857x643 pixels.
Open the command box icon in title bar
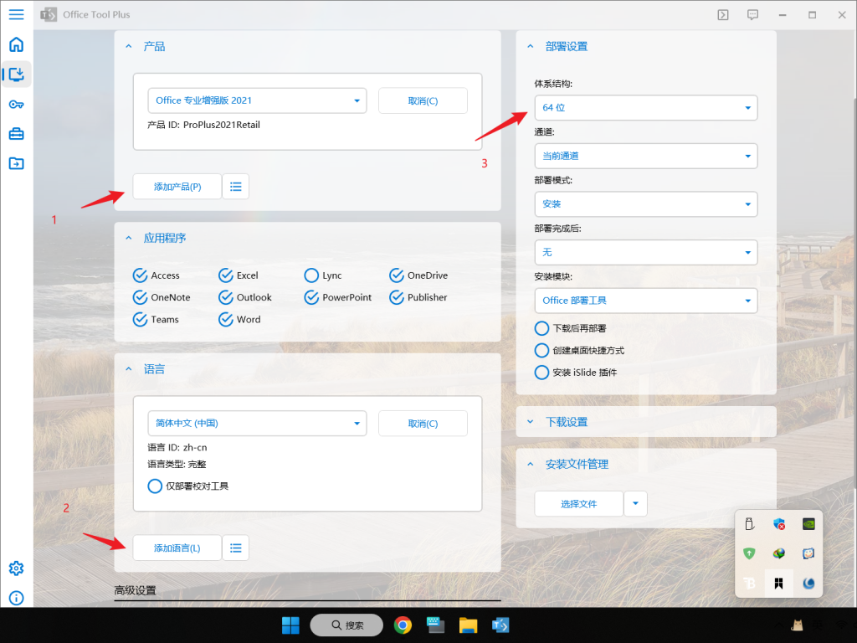tap(723, 15)
